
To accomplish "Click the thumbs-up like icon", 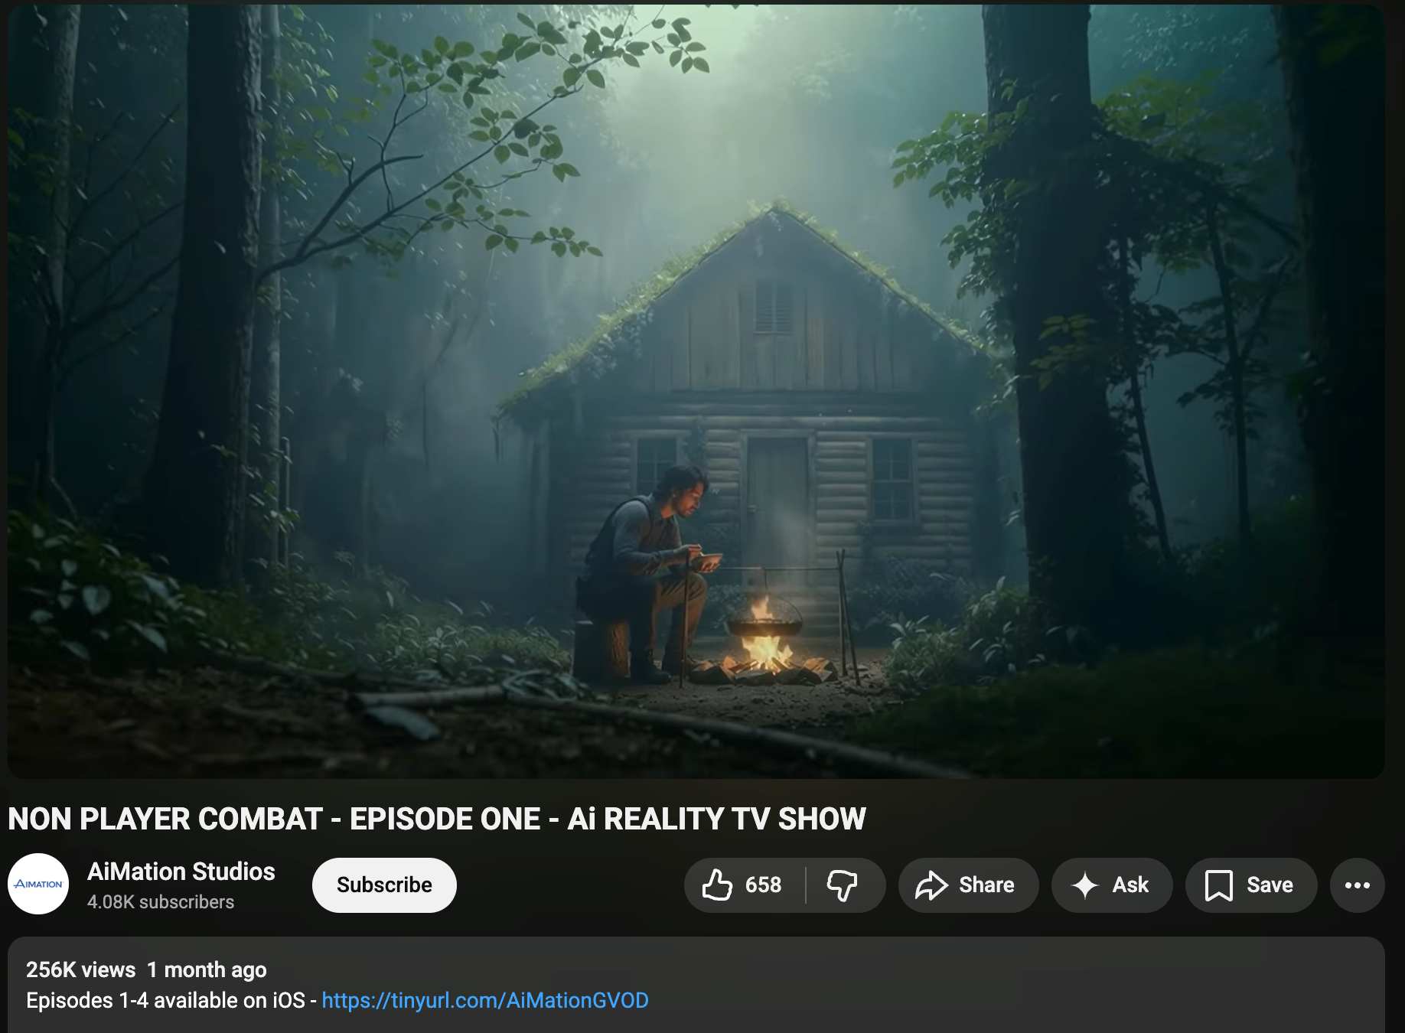I will 718,885.
